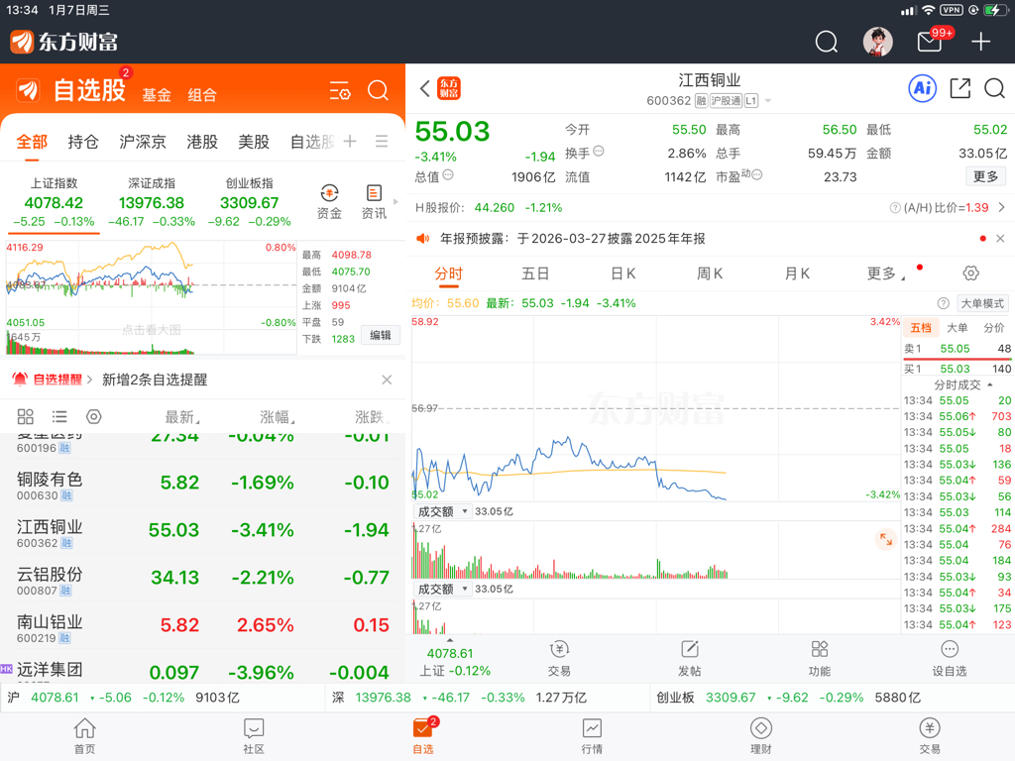Switch to 沪深京 watchlist tab
Viewport: 1015px width, 761px height.
(x=143, y=142)
